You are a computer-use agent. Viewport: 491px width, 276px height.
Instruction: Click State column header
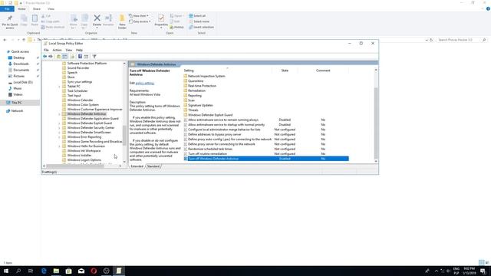[285, 71]
